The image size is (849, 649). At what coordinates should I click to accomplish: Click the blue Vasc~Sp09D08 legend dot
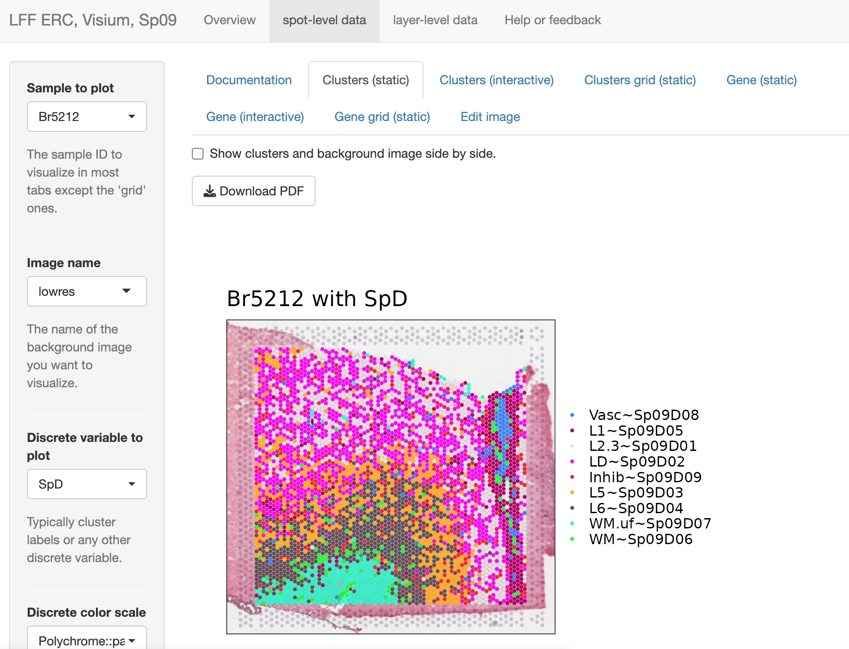click(x=572, y=415)
